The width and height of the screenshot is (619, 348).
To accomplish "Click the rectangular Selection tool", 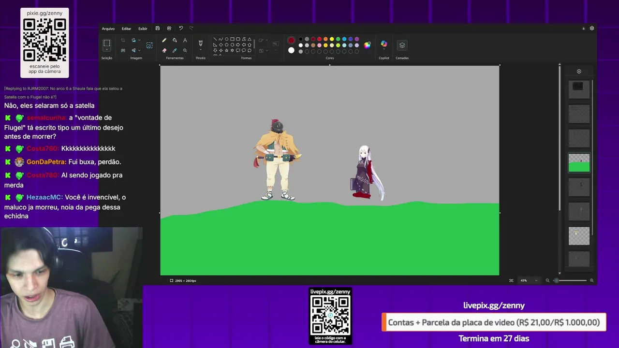I will pyautogui.click(x=107, y=43).
